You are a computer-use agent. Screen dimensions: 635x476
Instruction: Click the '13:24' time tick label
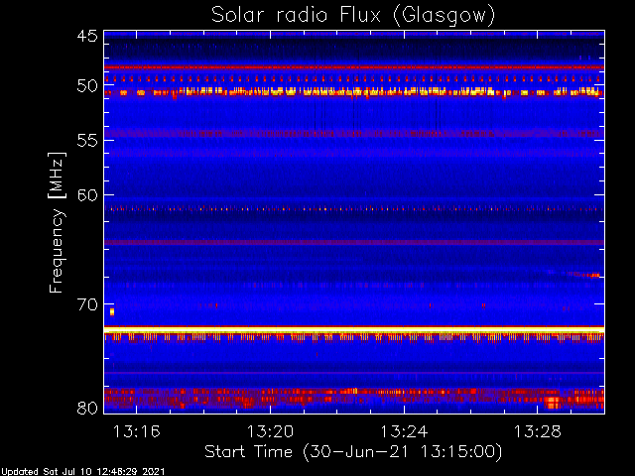point(404,431)
